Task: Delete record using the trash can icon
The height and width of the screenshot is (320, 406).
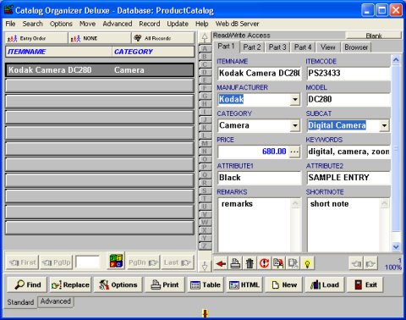Action: (x=250, y=263)
